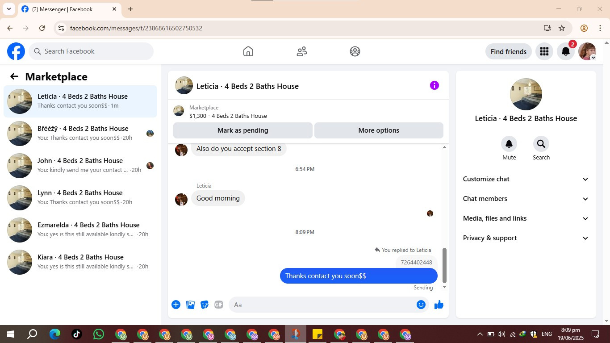Viewport: 610px width, 343px height.
Task: Open more actions plus icon in composer
Action: coord(176,305)
